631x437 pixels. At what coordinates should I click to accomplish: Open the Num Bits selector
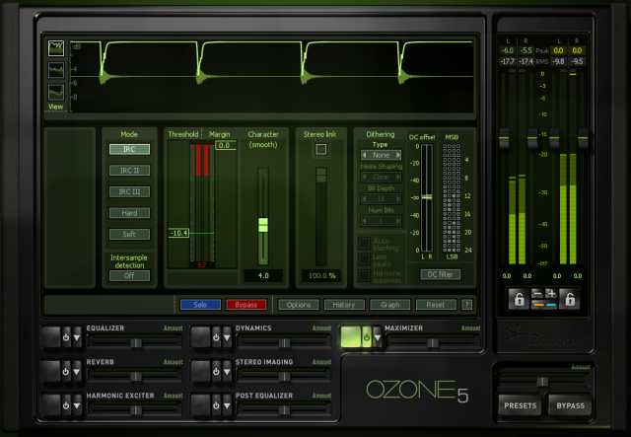coord(382,221)
